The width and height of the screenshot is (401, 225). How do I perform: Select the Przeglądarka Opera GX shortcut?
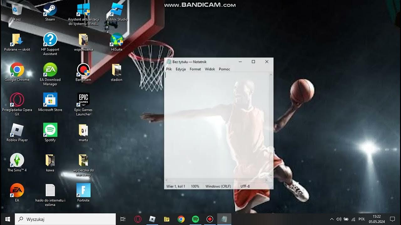click(17, 104)
